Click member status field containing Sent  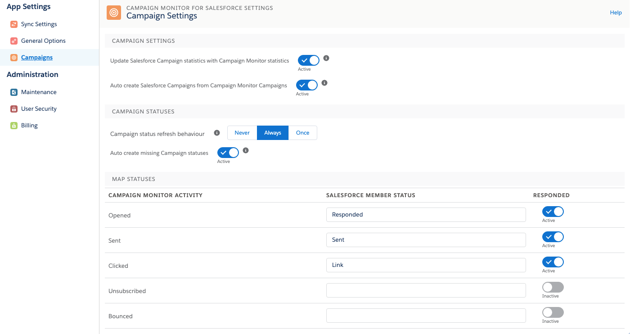[426, 240]
